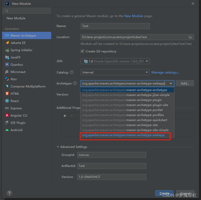Open help with the bottom question-mark button

point(9,193)
